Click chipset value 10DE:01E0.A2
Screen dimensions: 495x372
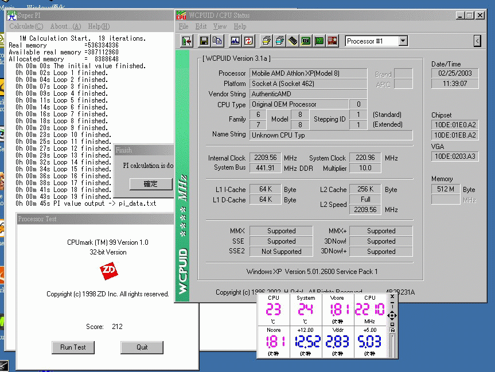[x=455, y=124]
